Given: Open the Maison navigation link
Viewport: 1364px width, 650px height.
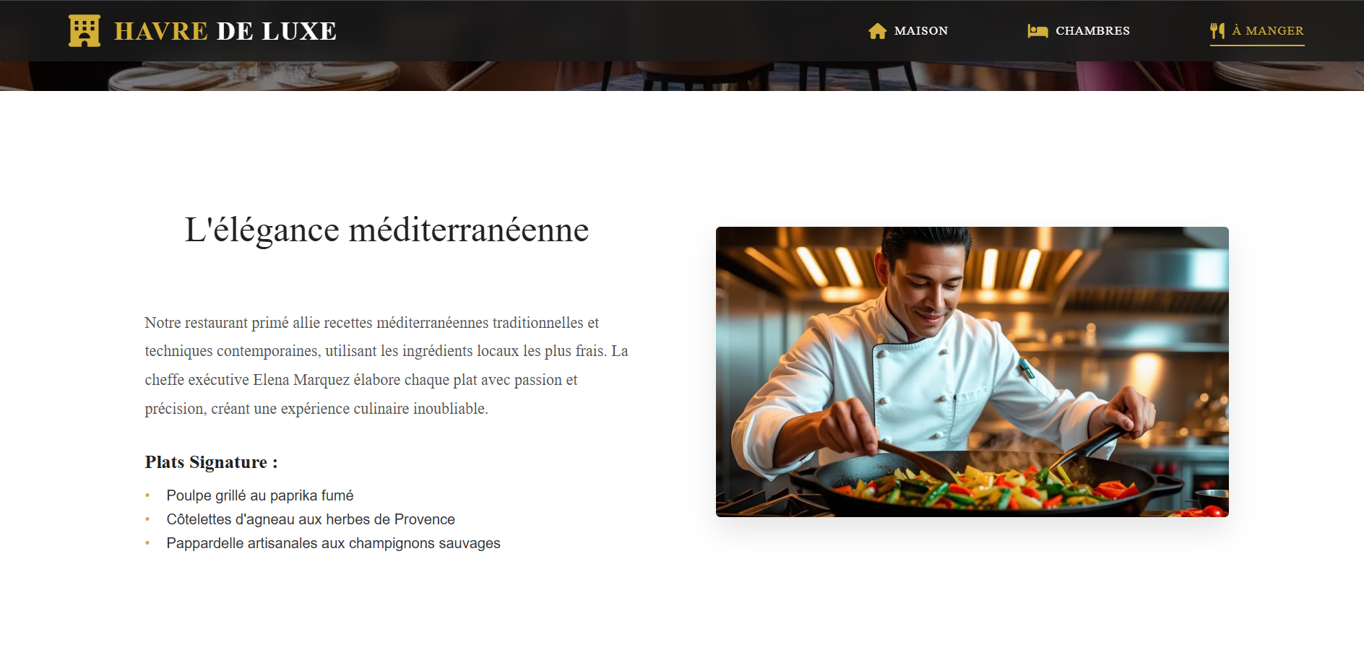Looking at the screenshot, I should pyautogui.click(x=908, y=31).
